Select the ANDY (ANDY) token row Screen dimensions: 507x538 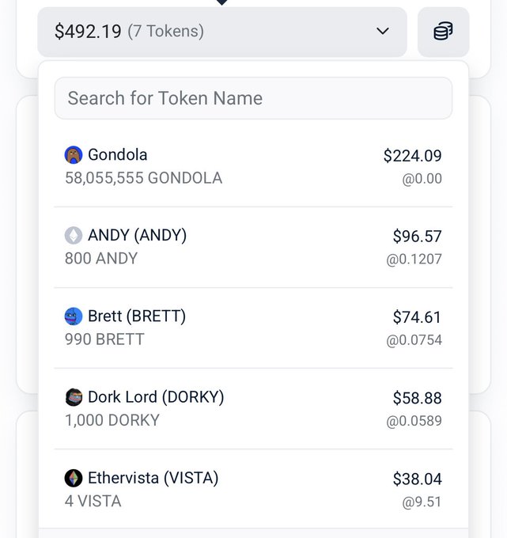pos(253,247)
